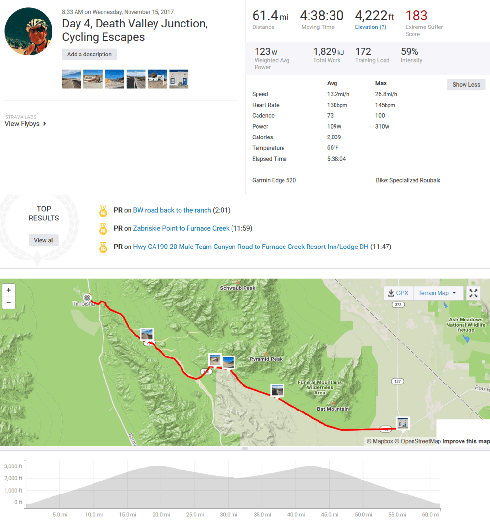Click the first ride photo thumbnail
Screen dimensions: 490x521
pos(71,79)
